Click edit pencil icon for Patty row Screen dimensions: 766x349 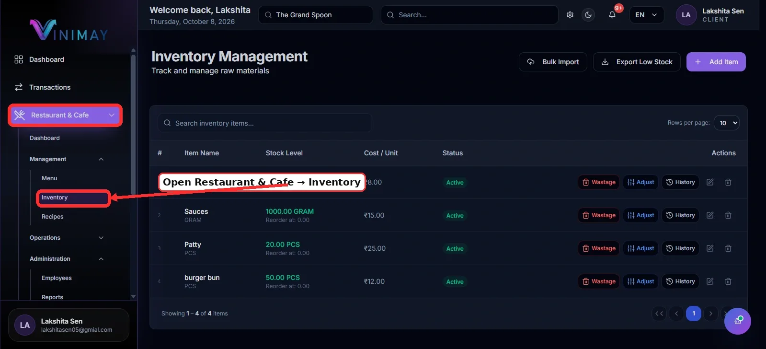click(x=710, y=248)
